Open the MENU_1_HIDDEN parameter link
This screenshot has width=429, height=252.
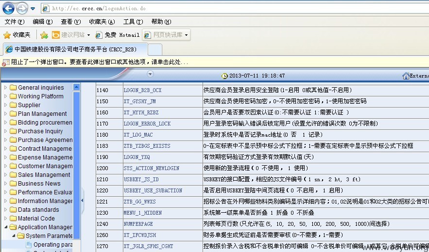point(142,213)
